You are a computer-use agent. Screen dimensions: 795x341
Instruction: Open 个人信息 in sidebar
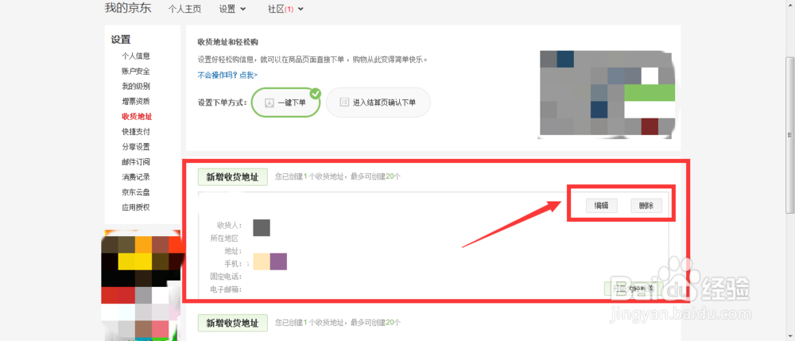pyautogui.click(x=135, y=56)
